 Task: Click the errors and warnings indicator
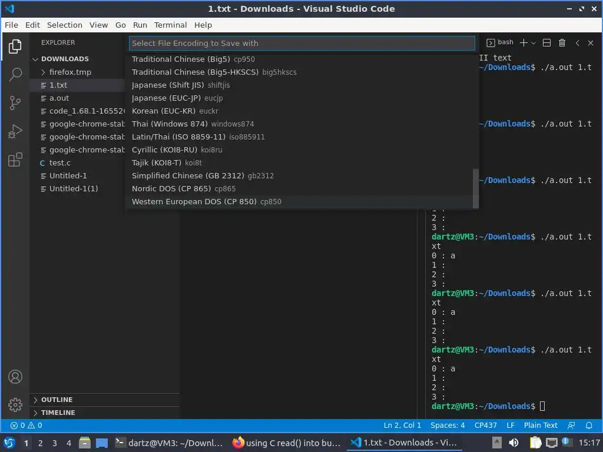pos(26,425)
